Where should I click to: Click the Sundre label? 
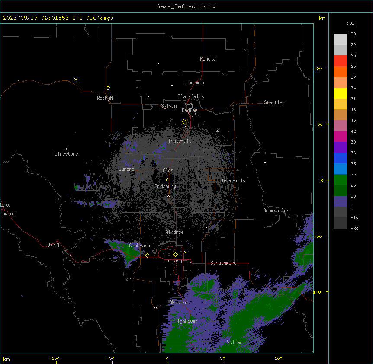(x=126, y=169)
